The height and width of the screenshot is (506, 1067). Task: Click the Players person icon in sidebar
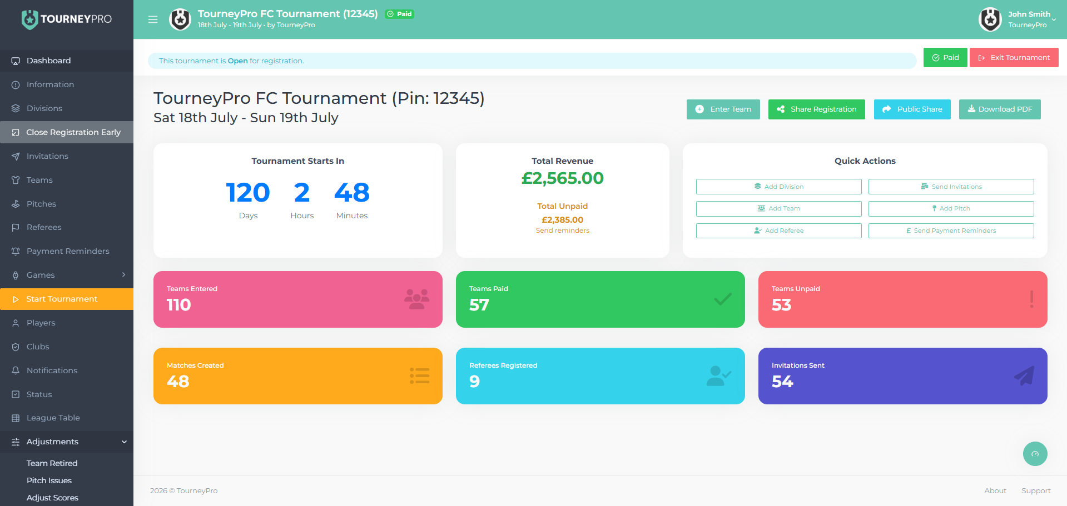tap(15, 323)
